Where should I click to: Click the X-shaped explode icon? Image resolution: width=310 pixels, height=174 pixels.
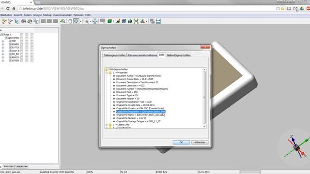point(136,21)
